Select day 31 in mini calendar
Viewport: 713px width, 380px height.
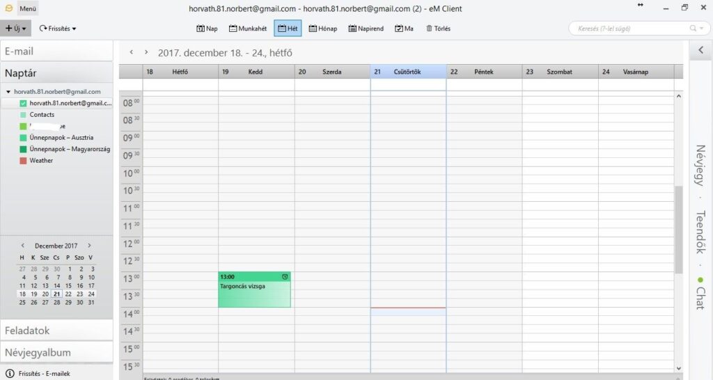click(91, 302)
